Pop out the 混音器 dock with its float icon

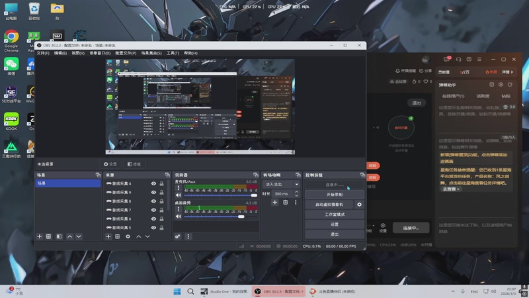click(x=256, y=175)
